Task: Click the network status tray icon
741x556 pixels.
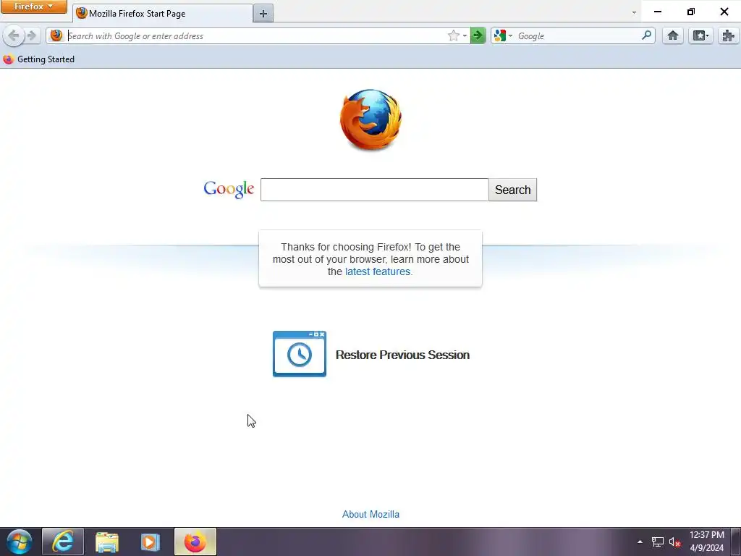Action: tap(657, 542)
